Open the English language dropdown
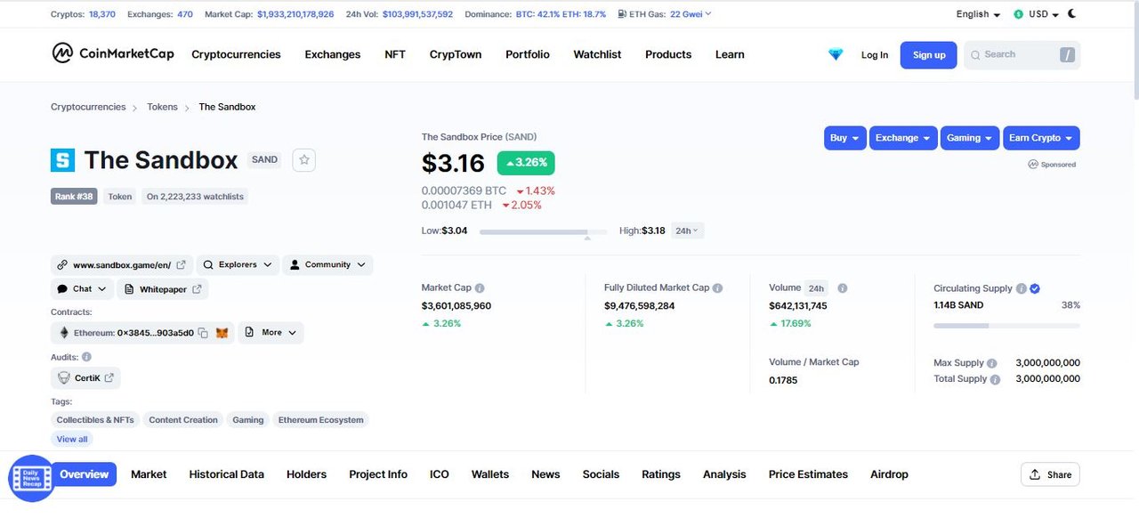 click(x=978, y=14)
